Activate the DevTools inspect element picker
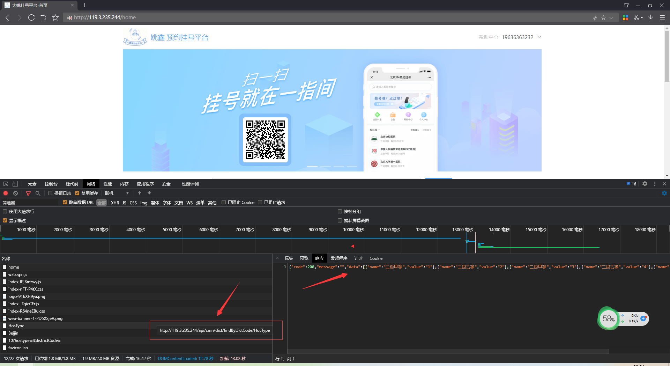 tap(6, 184)
